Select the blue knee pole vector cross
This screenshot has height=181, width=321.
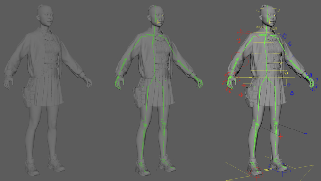point(305,134)
